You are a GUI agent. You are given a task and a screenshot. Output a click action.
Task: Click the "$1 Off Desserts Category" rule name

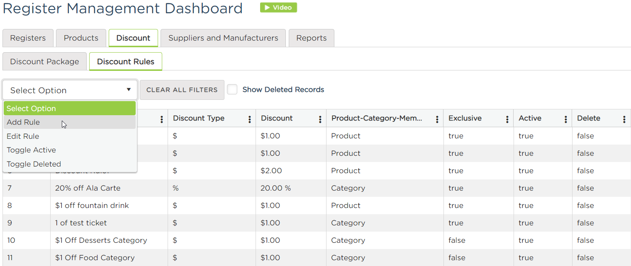coord(101,240)
